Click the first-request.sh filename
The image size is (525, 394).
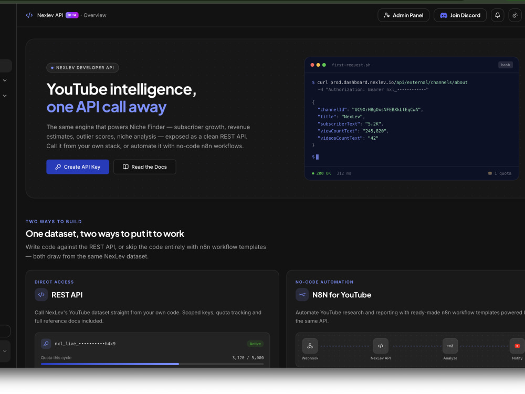coord(351,65)
